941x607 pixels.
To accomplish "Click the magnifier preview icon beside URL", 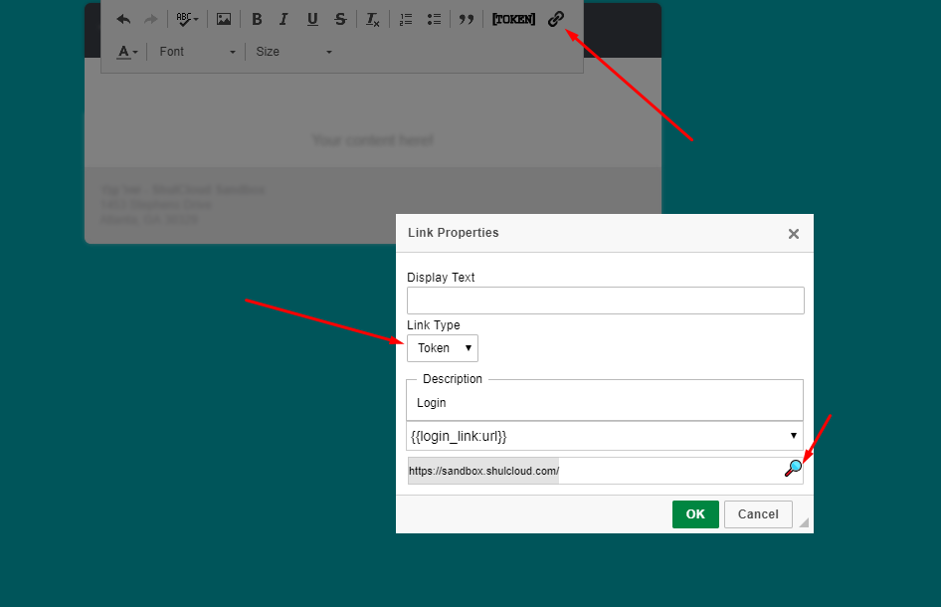I will pos(793,469).
